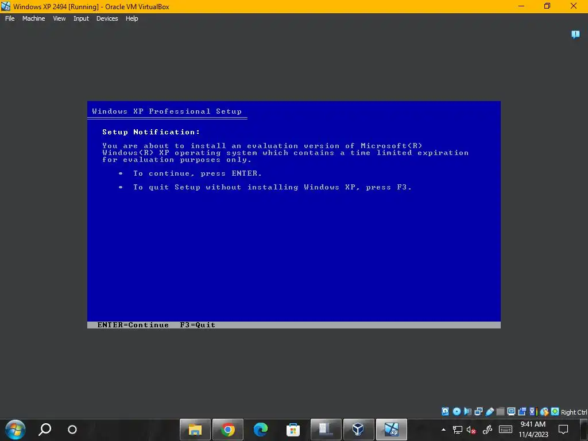This screenshot has height=441, width=588.
Task: Toggle the mouse integration indicator
Action: click(x=544, y=411)
